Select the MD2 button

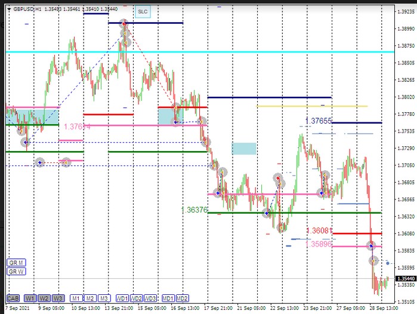pyautogui.click(x=183, y=298)
